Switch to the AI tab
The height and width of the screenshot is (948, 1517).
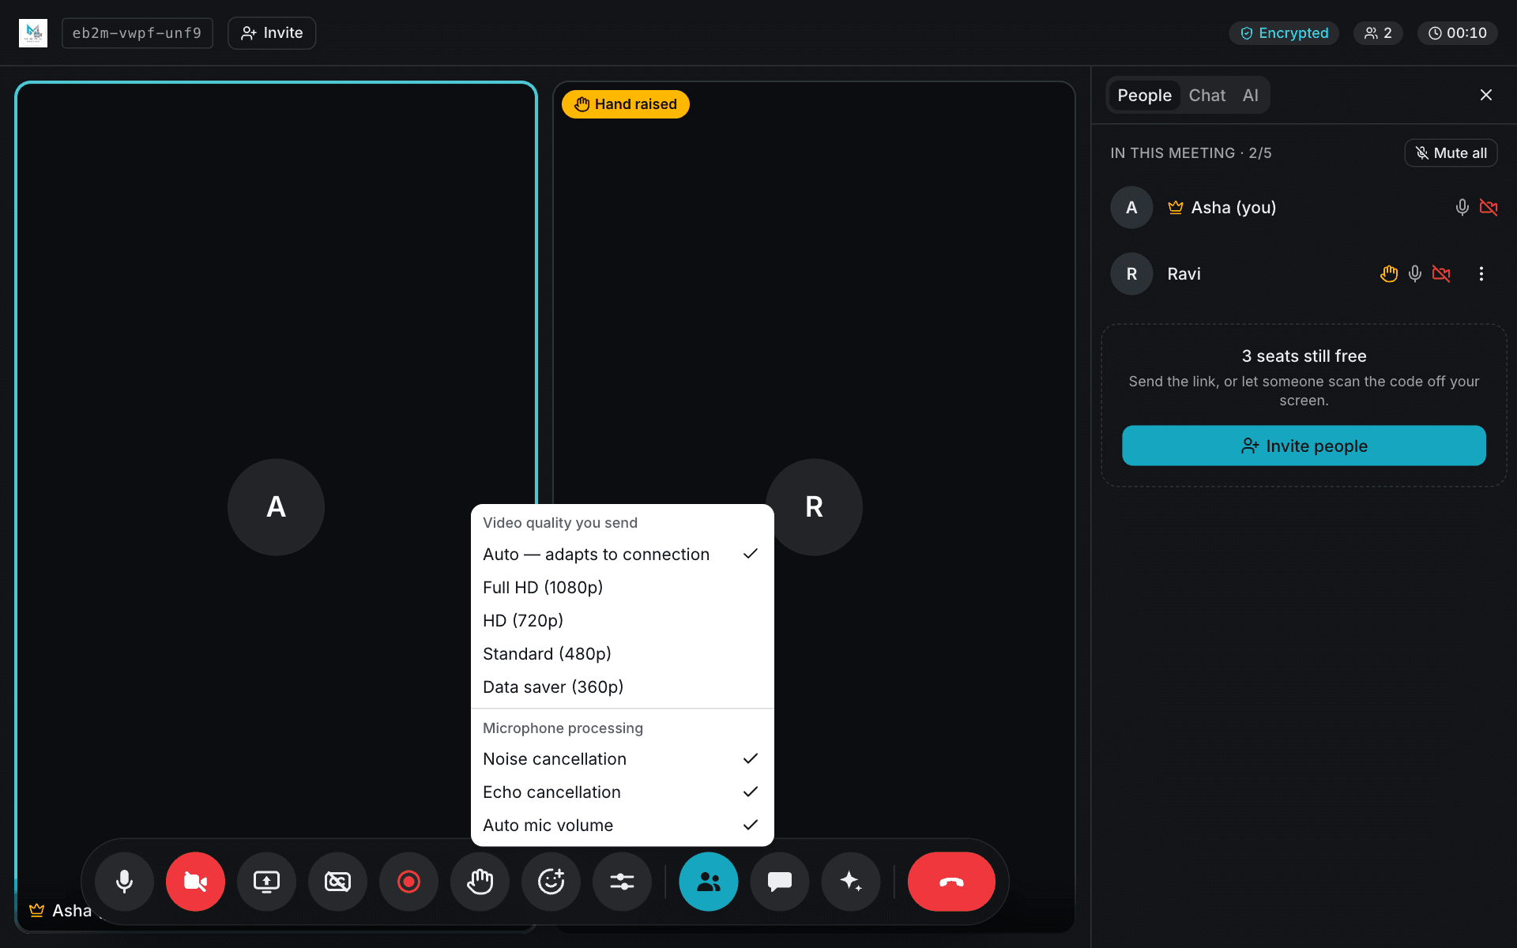(1250, 96)
